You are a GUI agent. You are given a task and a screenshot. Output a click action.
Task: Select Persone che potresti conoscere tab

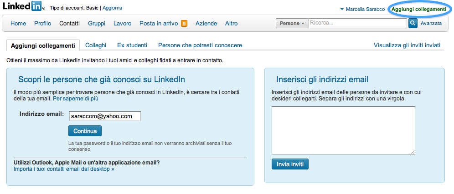pos(200,45)
